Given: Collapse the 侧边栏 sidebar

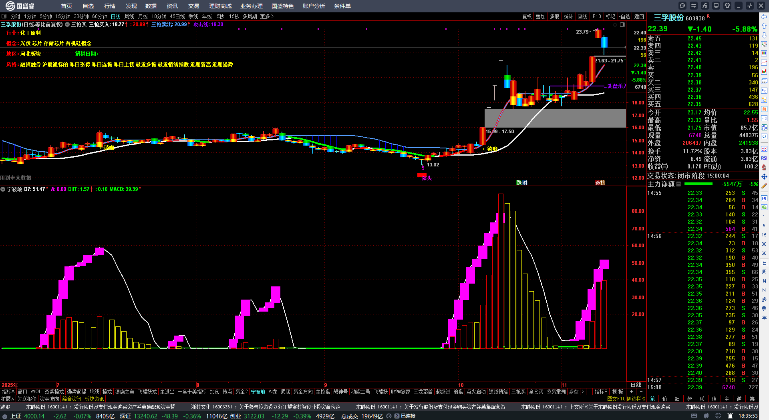Looking at the screenshot, I should pyautogui.click(x=636, y=399).
